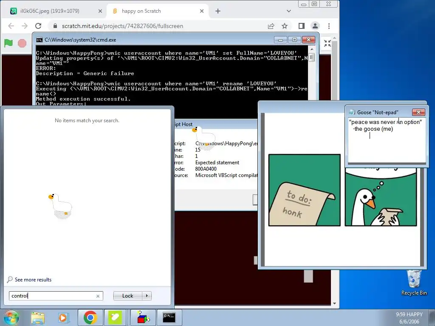The image size is (435, 326).
Task: Exit Scratch fullscreen mode icon
Action: [328, 43]
